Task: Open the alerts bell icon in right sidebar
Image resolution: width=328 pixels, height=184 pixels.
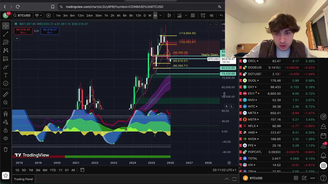Action: pos(323,155)
